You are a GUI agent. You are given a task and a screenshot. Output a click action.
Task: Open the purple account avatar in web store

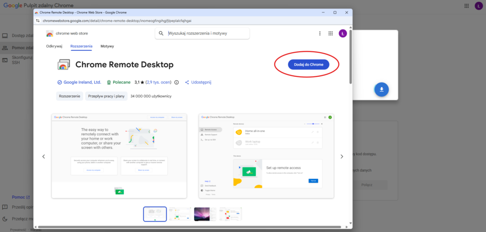343,34
